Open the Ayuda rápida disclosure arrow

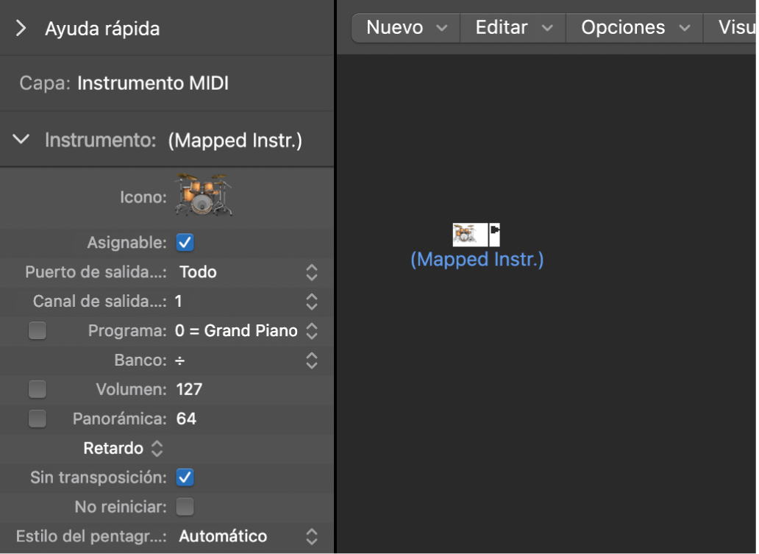click(x=20, y=29)
